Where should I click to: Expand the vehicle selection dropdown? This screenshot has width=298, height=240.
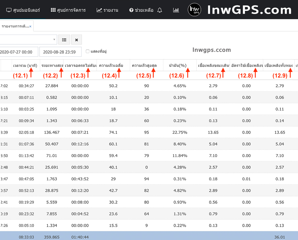click(x=54, y=40)
